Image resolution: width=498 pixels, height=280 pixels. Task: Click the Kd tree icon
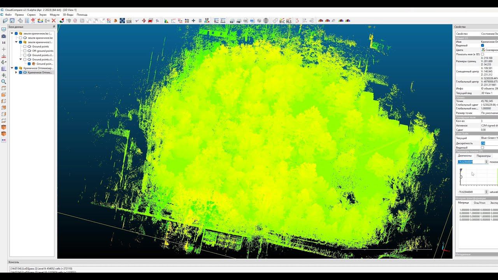232,21
